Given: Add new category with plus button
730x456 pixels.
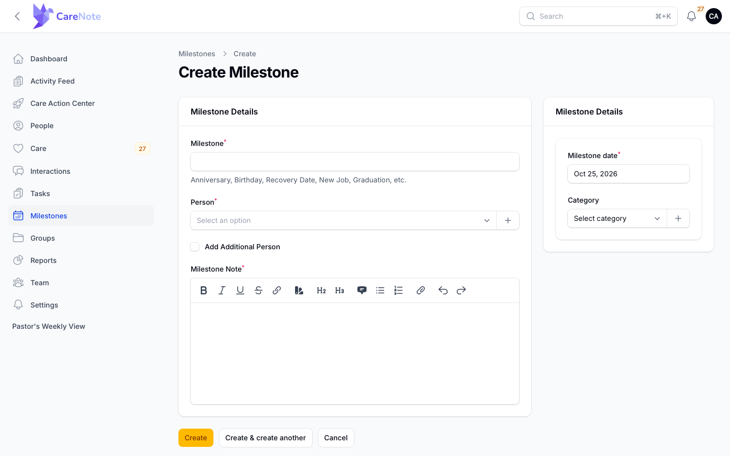Looking at the screenshot, I should (x=678, y=218).
